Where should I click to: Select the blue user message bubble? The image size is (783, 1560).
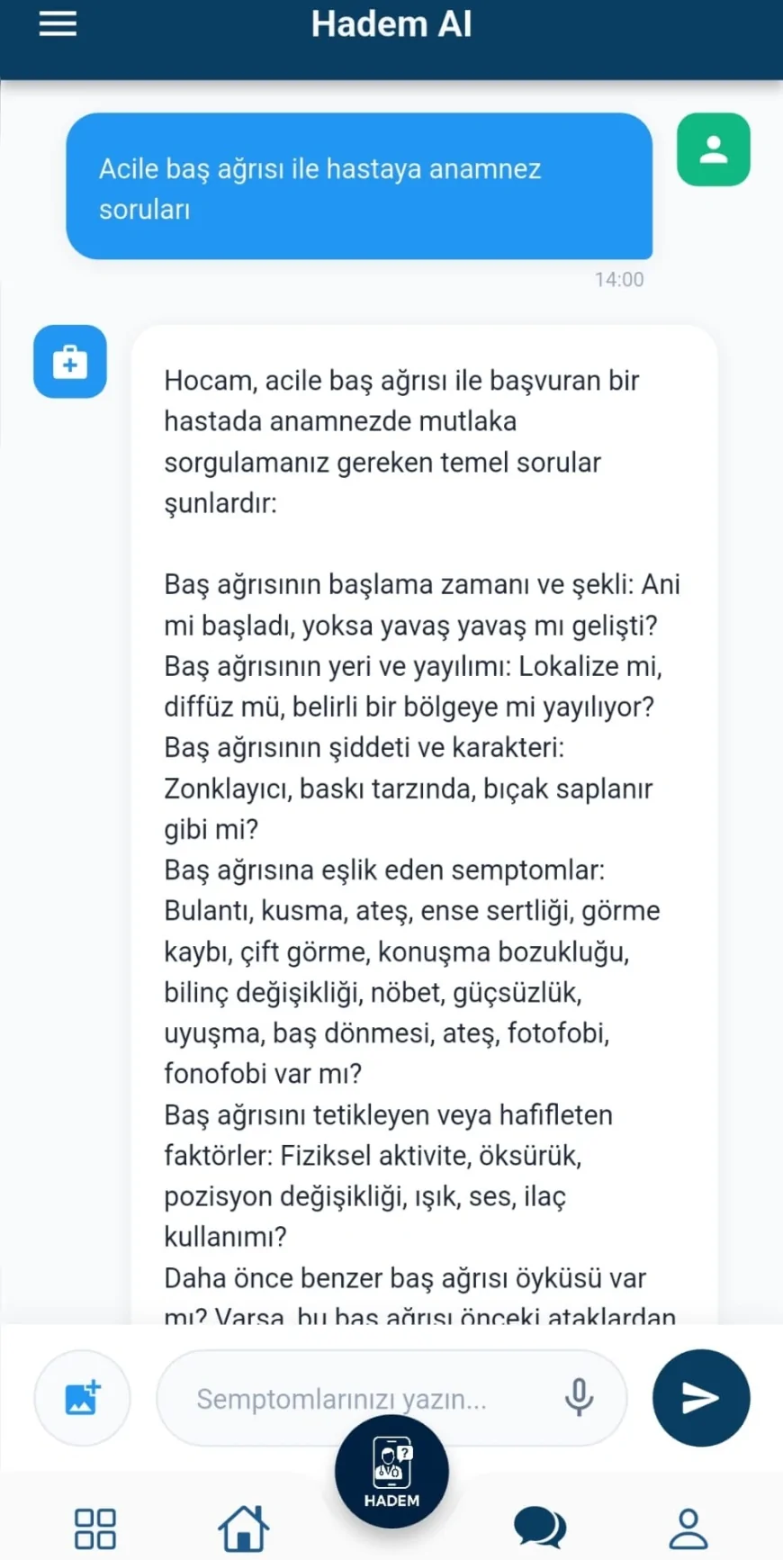[358, 186]
